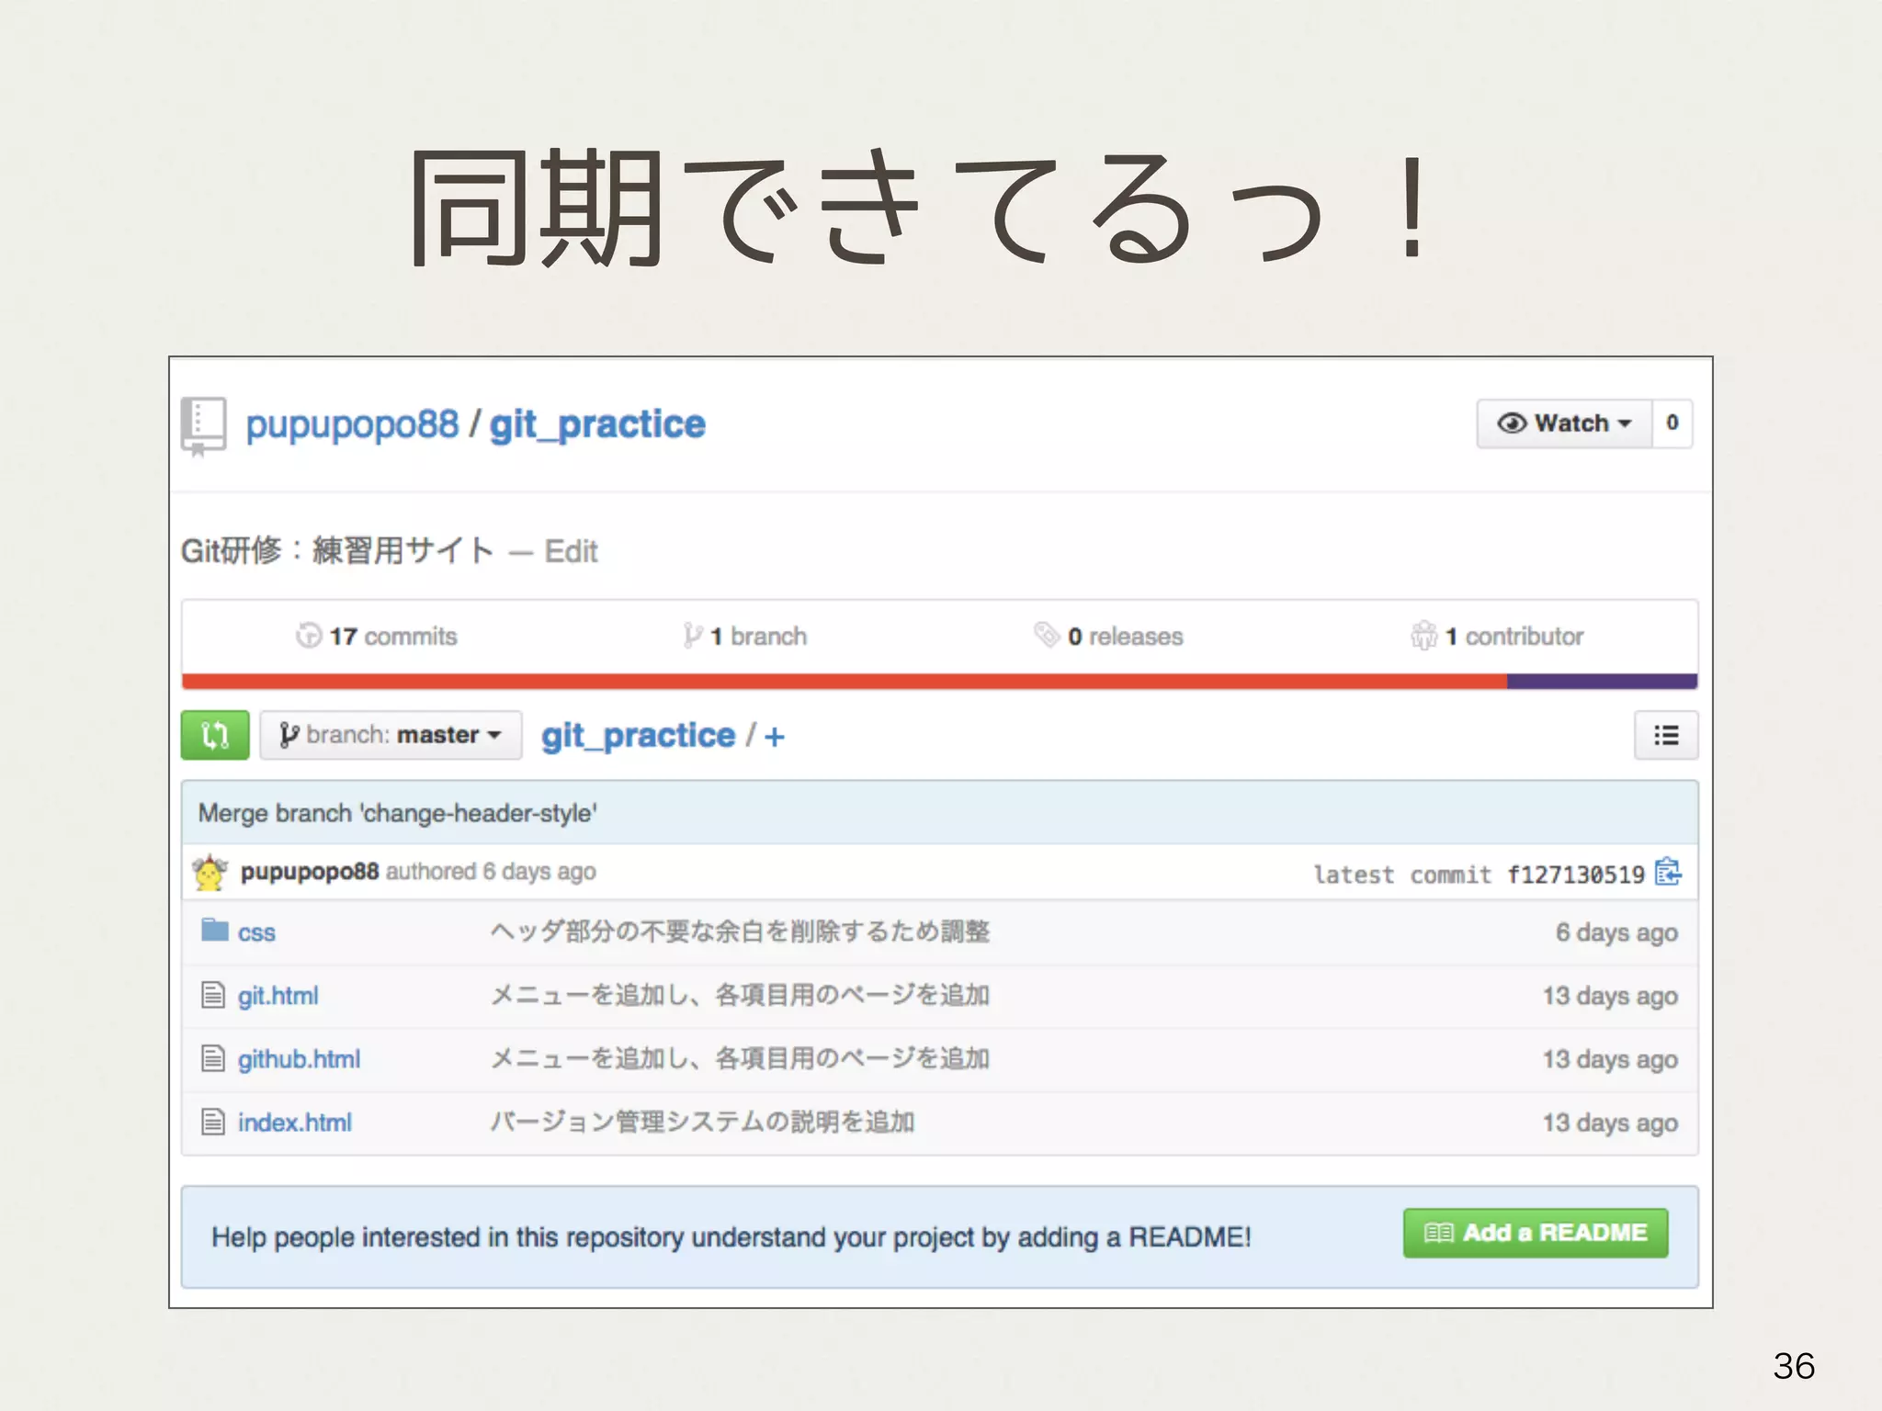Copy the commit SHA with the clipboard icon

point(1668,872)
